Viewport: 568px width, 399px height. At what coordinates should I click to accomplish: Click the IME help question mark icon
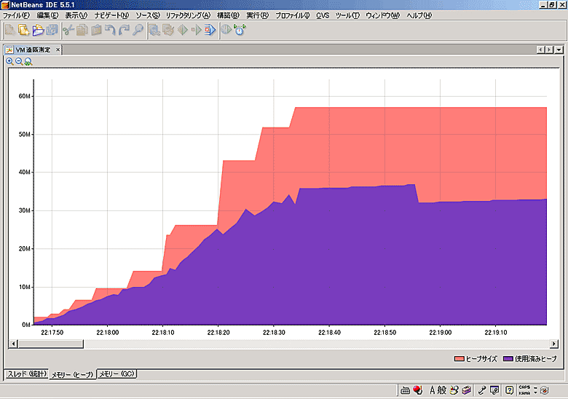point(509,390)
